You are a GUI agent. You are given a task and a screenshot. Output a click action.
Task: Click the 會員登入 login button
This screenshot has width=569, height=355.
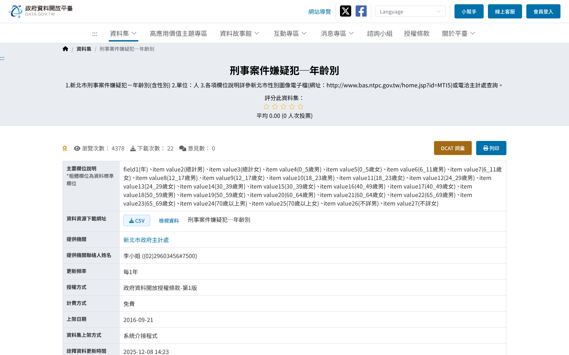543,11
